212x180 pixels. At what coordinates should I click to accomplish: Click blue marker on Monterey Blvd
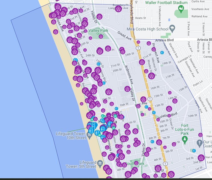[x=104, y=83]
